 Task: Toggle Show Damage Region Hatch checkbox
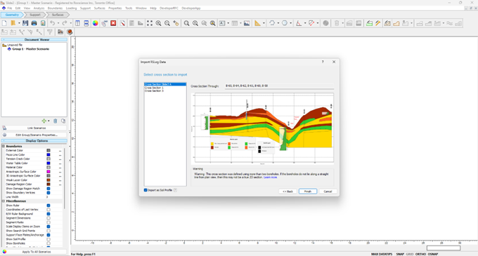tap(49, 189)
